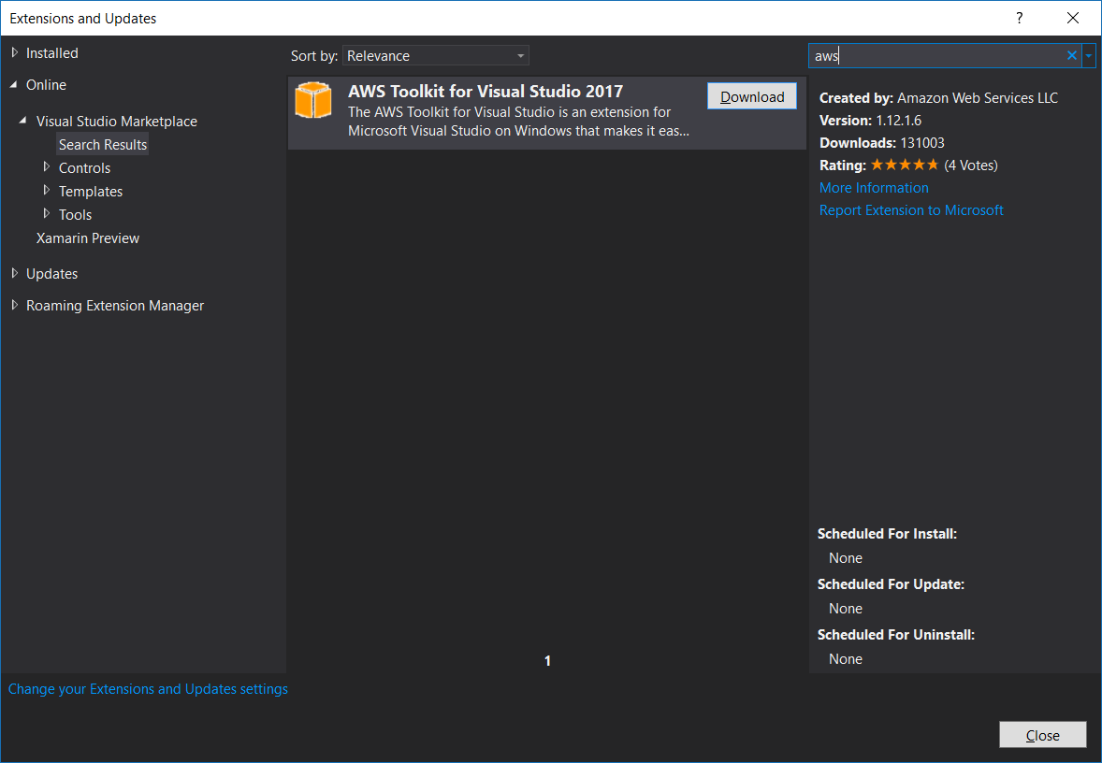Select Xamarin Preview in sidebar
This screenshot has height=763, width=1102.
click(88, 238)
